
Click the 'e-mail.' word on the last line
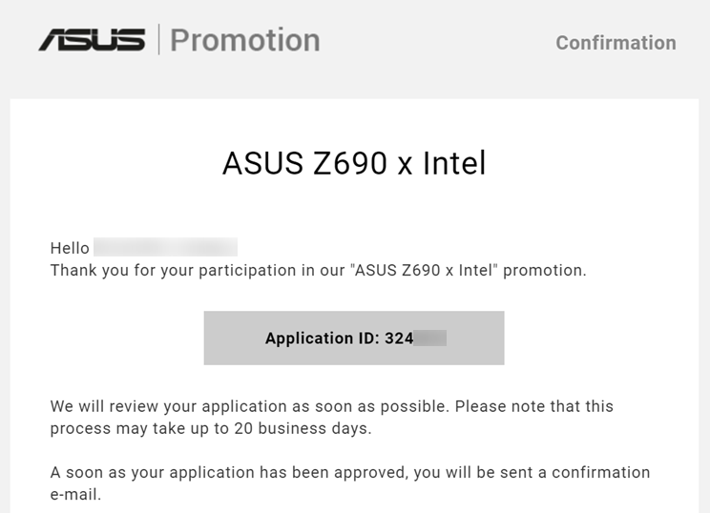coord(75,495)
